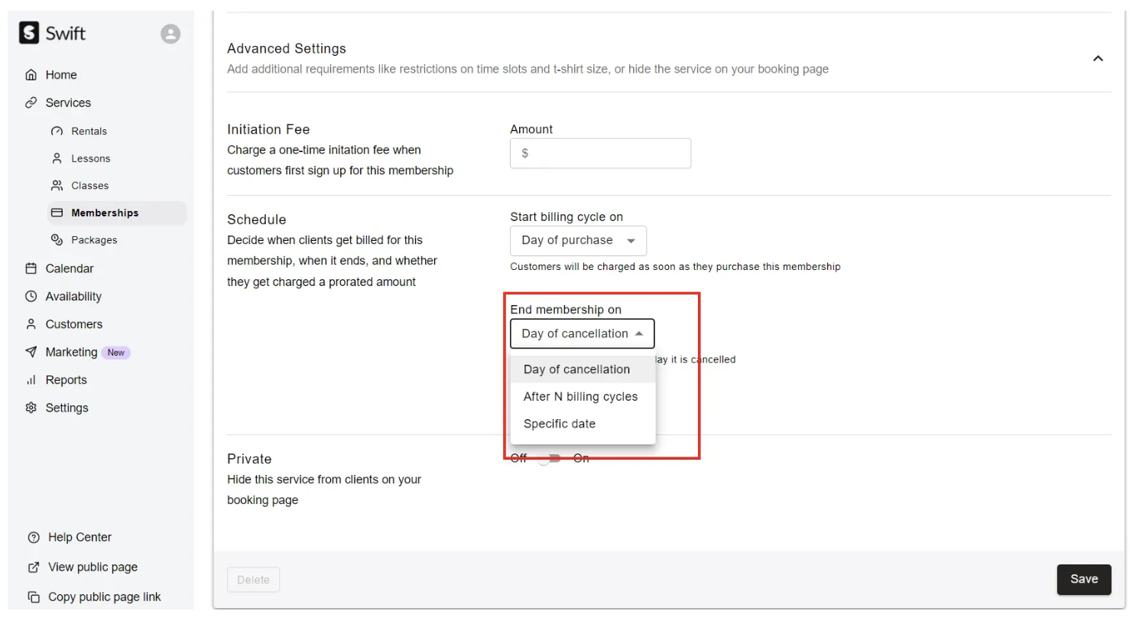Click the Initiation Fee amount field
The height and width of the screenshot is (621, 1136).
click(600, 153)
